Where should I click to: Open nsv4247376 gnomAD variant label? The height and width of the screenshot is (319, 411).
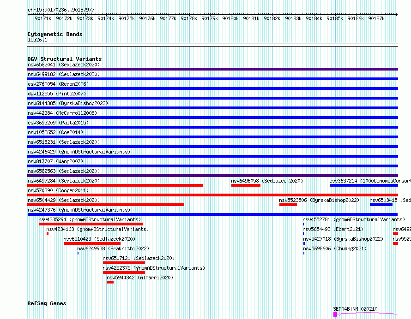(79, 210)
